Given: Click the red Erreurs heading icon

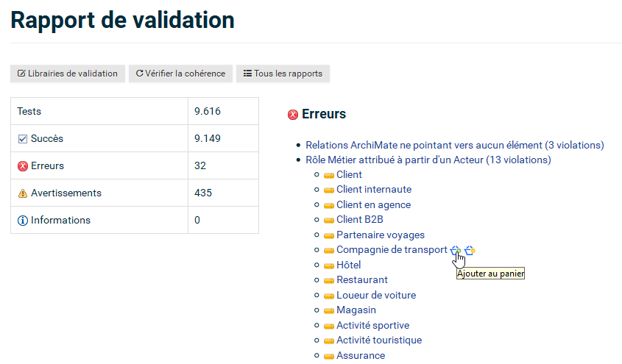Looking at the screenshot, I should (293, 115).
